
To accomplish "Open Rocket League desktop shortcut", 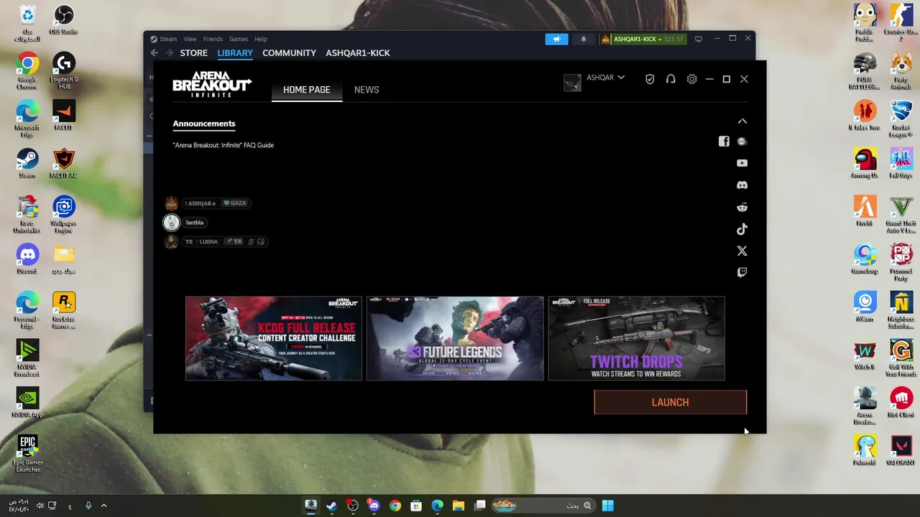I will tap(901, 118).
